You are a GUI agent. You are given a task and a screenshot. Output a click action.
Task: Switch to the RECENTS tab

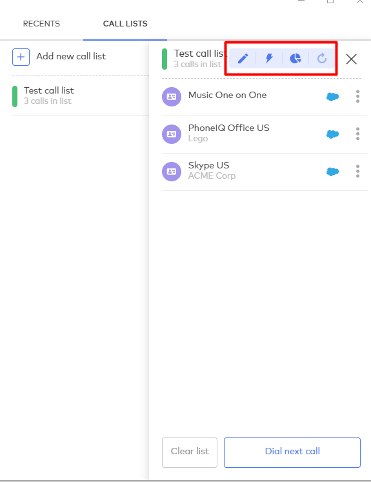(x=41, y=24)
